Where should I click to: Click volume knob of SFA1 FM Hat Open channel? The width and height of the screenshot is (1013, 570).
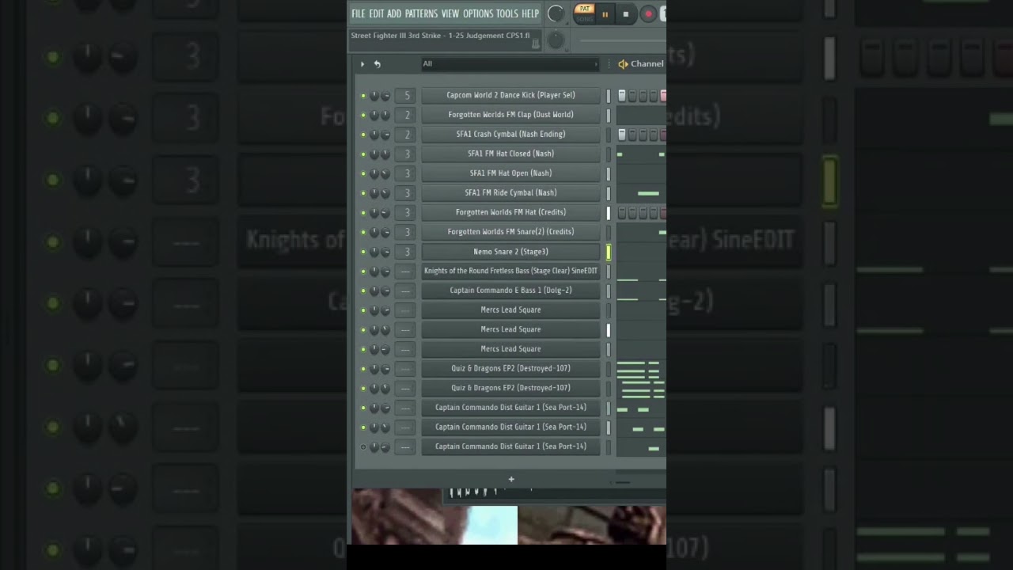coord(385,173)
